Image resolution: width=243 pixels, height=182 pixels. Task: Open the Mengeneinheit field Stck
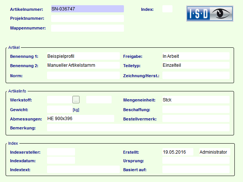pyautogui.click(x=196, y=100)
